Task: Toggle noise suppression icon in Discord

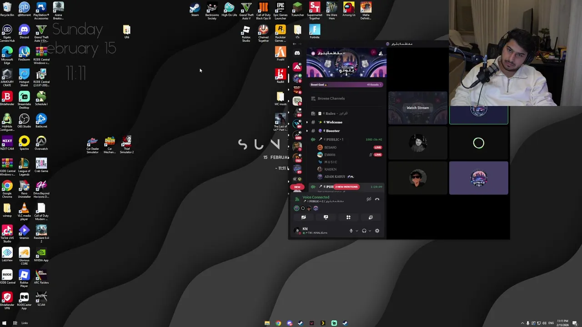Action: point(369,199)
